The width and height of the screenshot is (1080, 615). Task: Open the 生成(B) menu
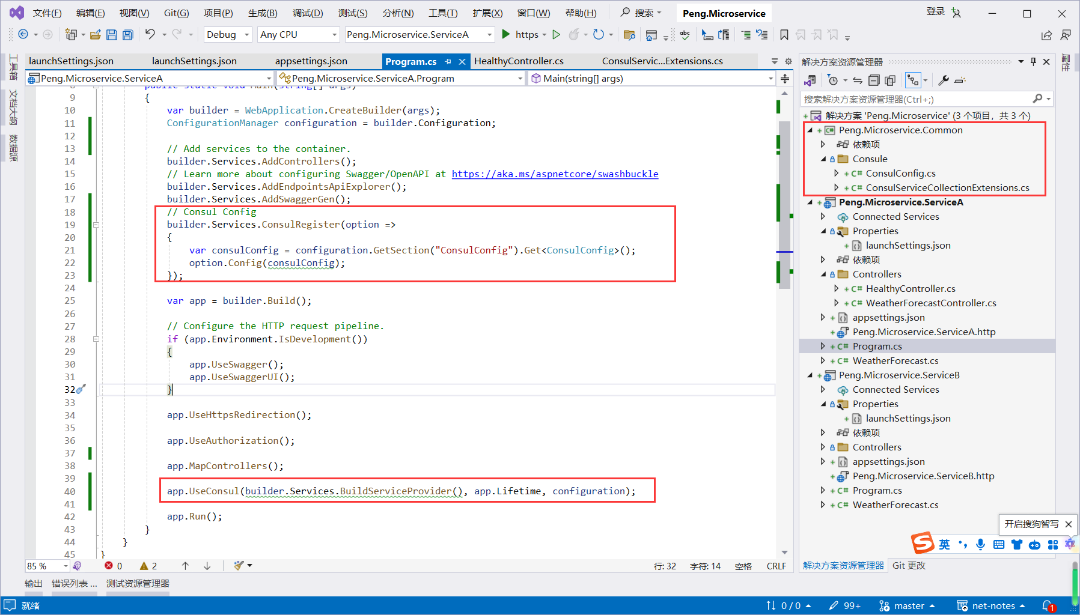263,13
